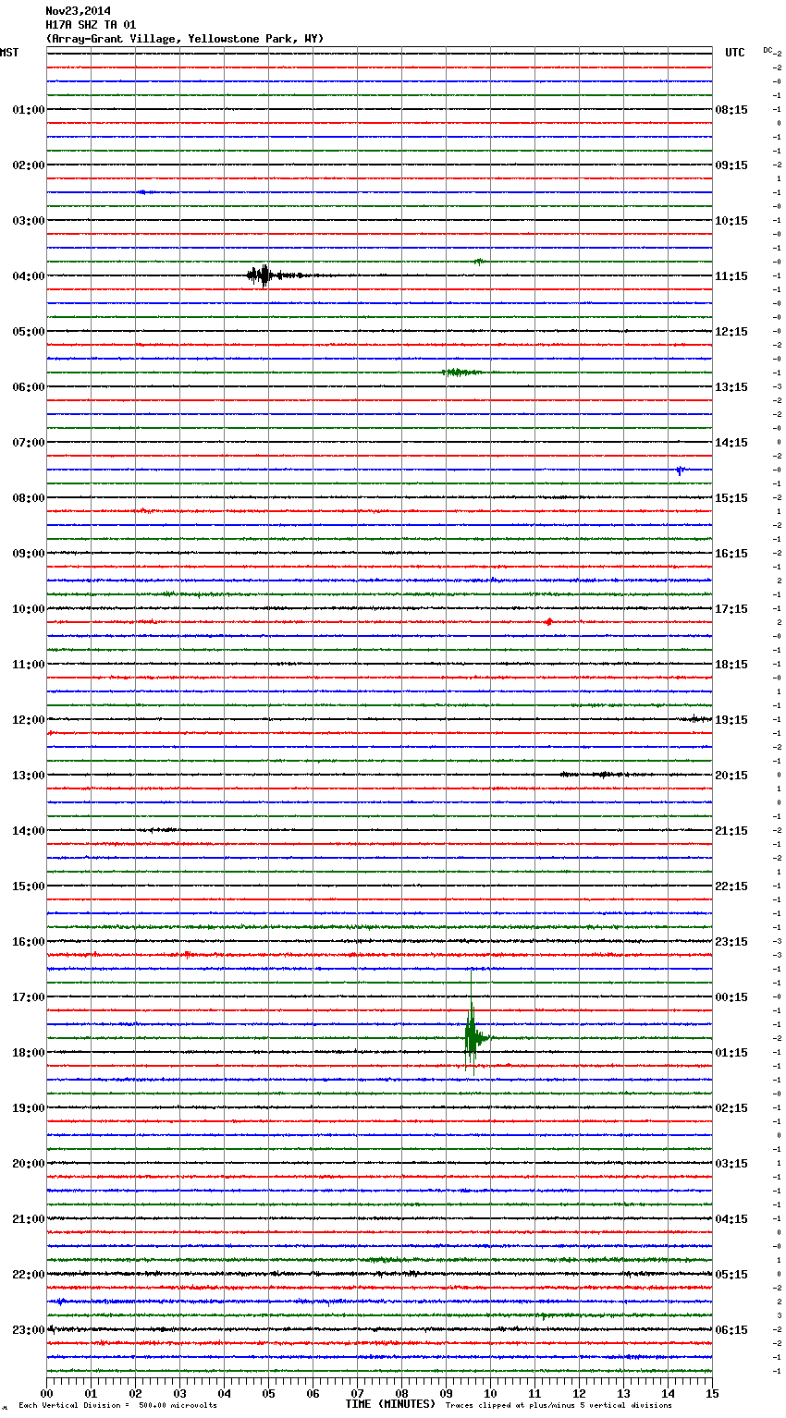Click the TIME (MINUTES) axis title
Screen dimensions: 786x1418
tap(390, 1404)
